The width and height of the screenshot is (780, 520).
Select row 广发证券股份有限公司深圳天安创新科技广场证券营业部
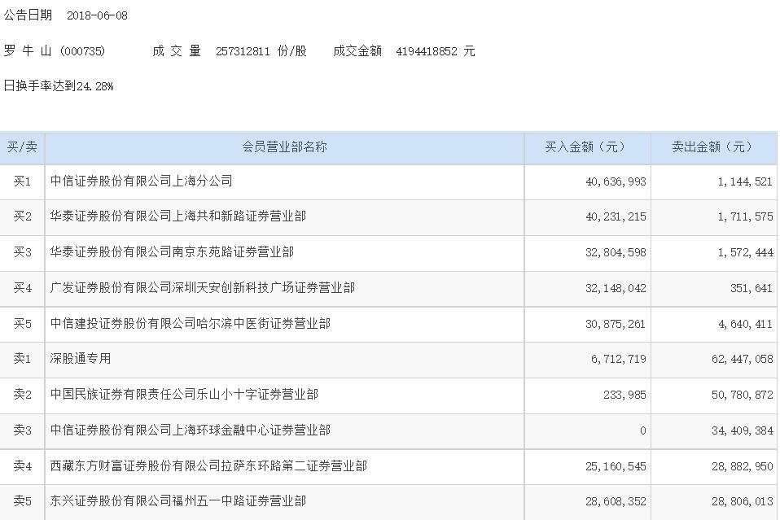[388, 289]
